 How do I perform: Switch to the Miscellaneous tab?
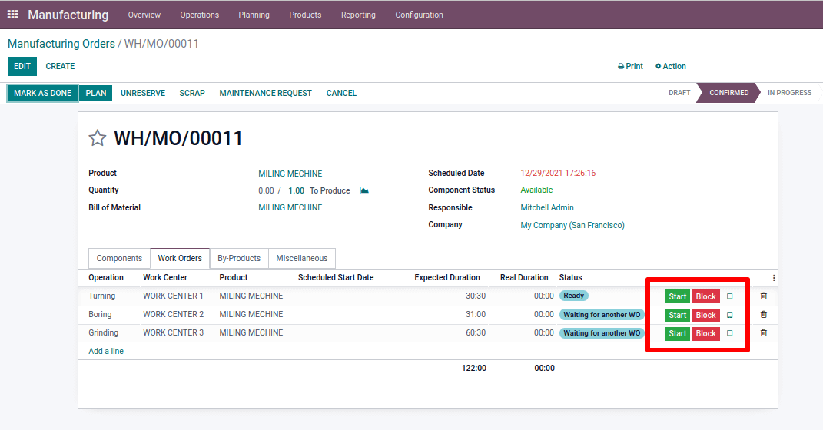click(x=301, y=259)
